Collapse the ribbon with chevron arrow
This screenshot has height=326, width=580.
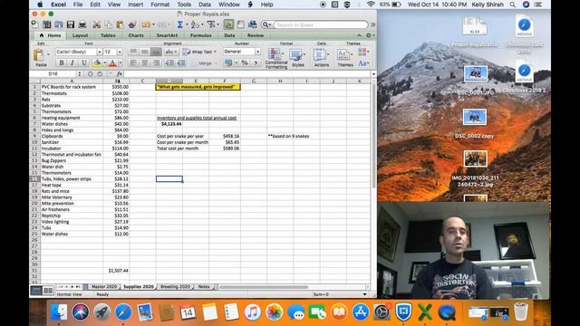(x=359, y=35)
